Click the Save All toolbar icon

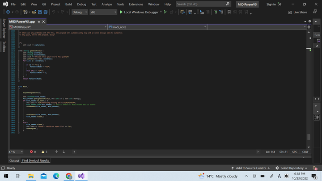tap(45, 12)
